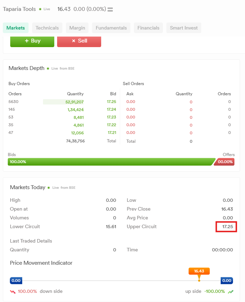Click the last traded Time 00:00:00

point(222,250)
